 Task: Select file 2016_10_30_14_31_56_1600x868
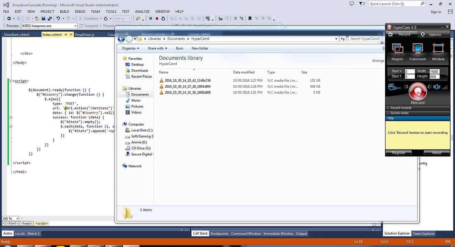(x=188, y=92)
